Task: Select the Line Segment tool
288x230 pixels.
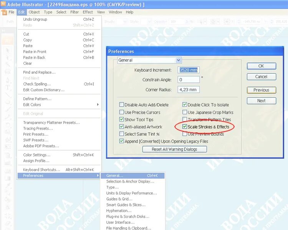Action: click(x=8, y=95)
